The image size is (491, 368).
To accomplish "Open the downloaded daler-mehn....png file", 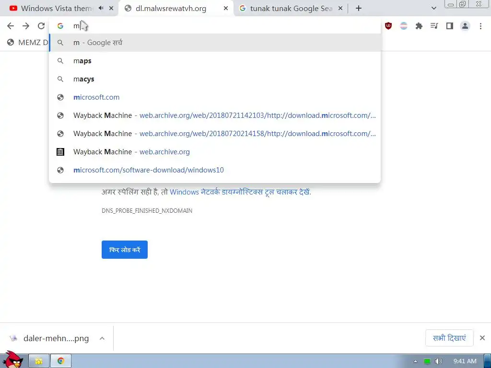I will click(49, 338).
